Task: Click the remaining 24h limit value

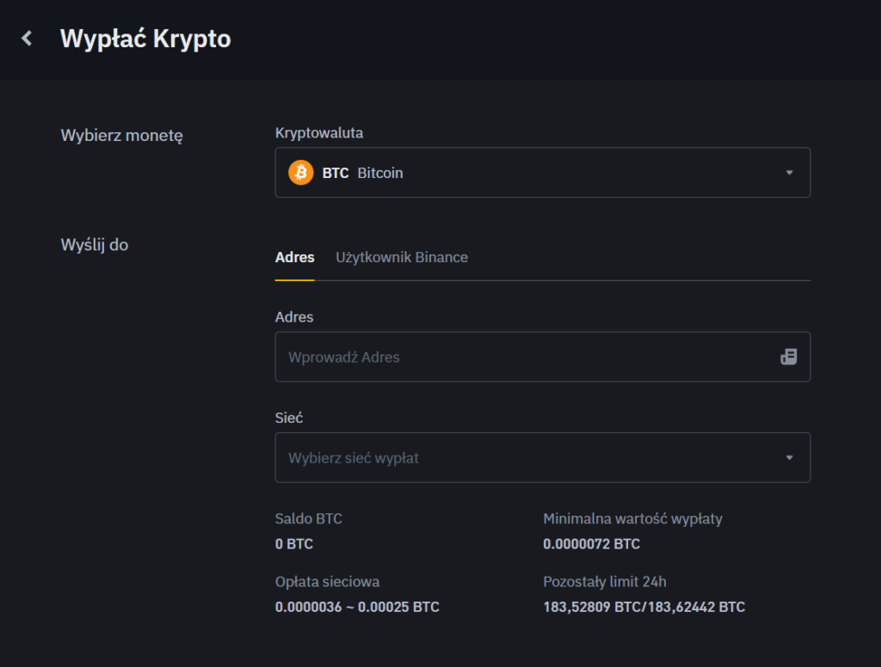Action: click(644, 607)
